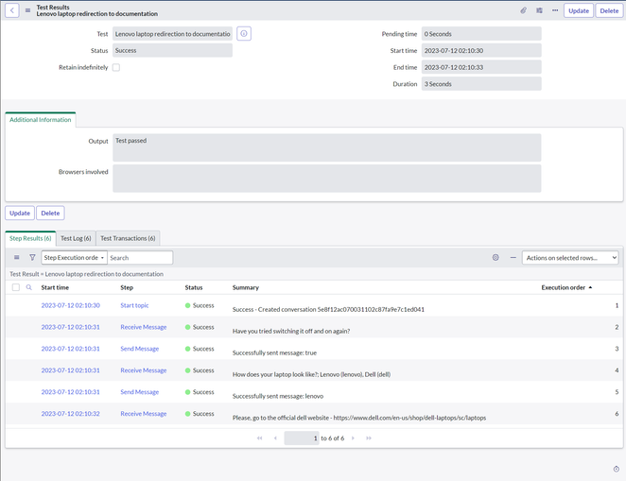Open Receive Message step in row 6
626x481 pixels.
(x=144, y=414)
